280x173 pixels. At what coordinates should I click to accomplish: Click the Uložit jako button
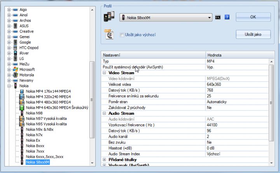(x=253, y=35)
